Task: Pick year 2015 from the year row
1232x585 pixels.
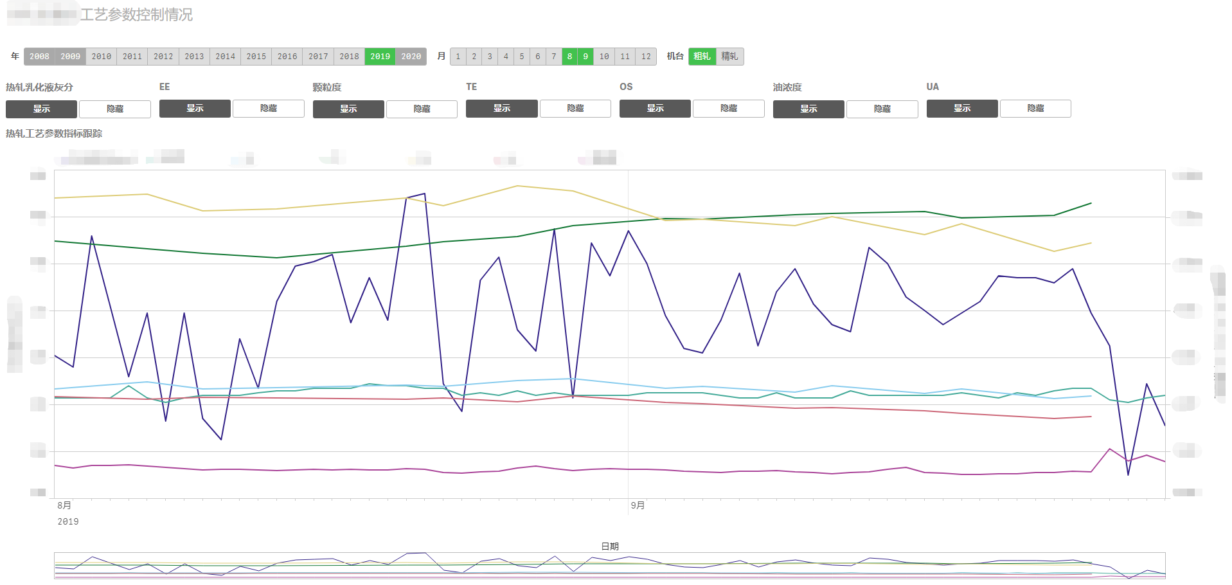Action: [x=256, y=57]
